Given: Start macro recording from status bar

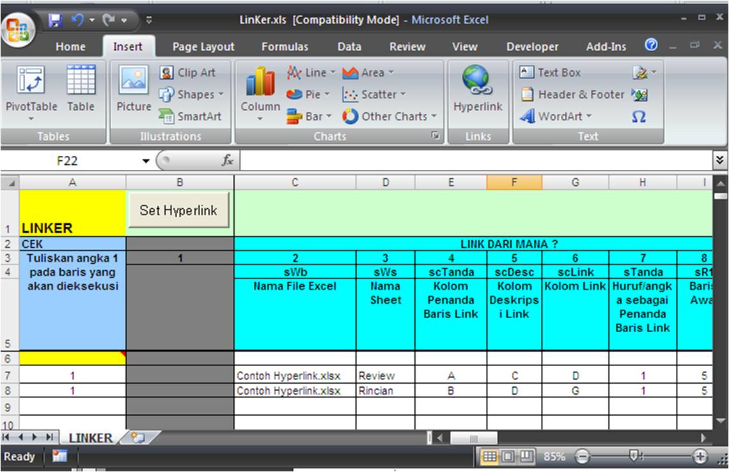Looking at the screenshot, I should pos(59,457).
